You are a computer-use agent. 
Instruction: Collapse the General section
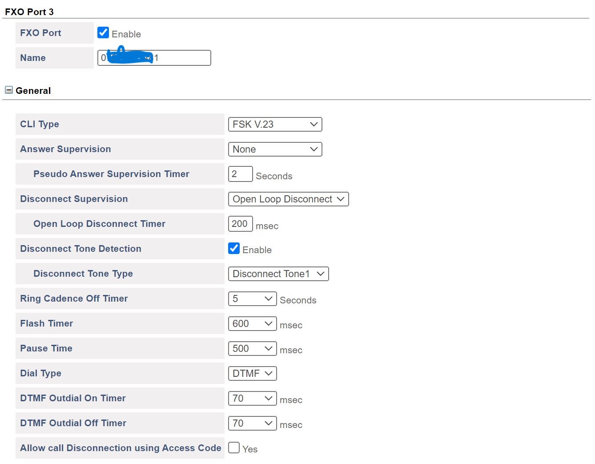point(8,90)
